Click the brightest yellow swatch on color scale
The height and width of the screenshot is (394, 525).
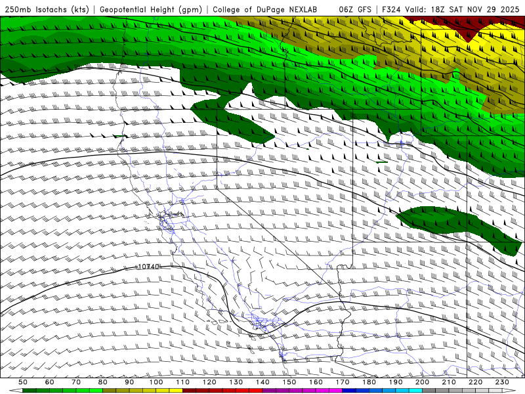coord(176,391)
